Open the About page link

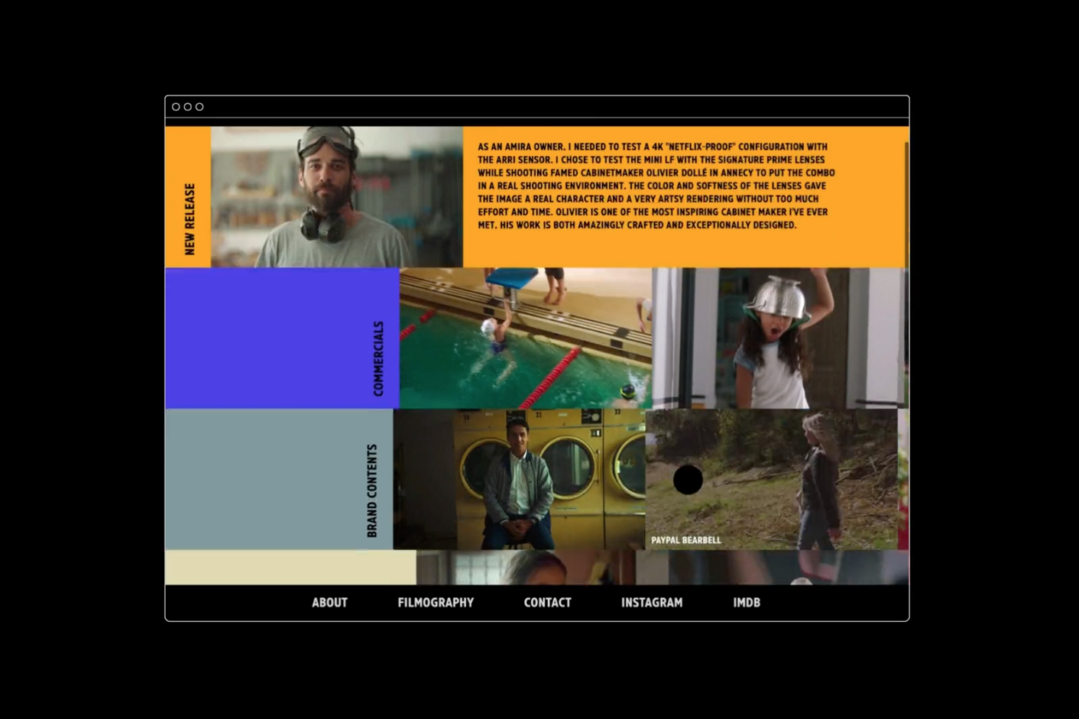pos(329,603)
